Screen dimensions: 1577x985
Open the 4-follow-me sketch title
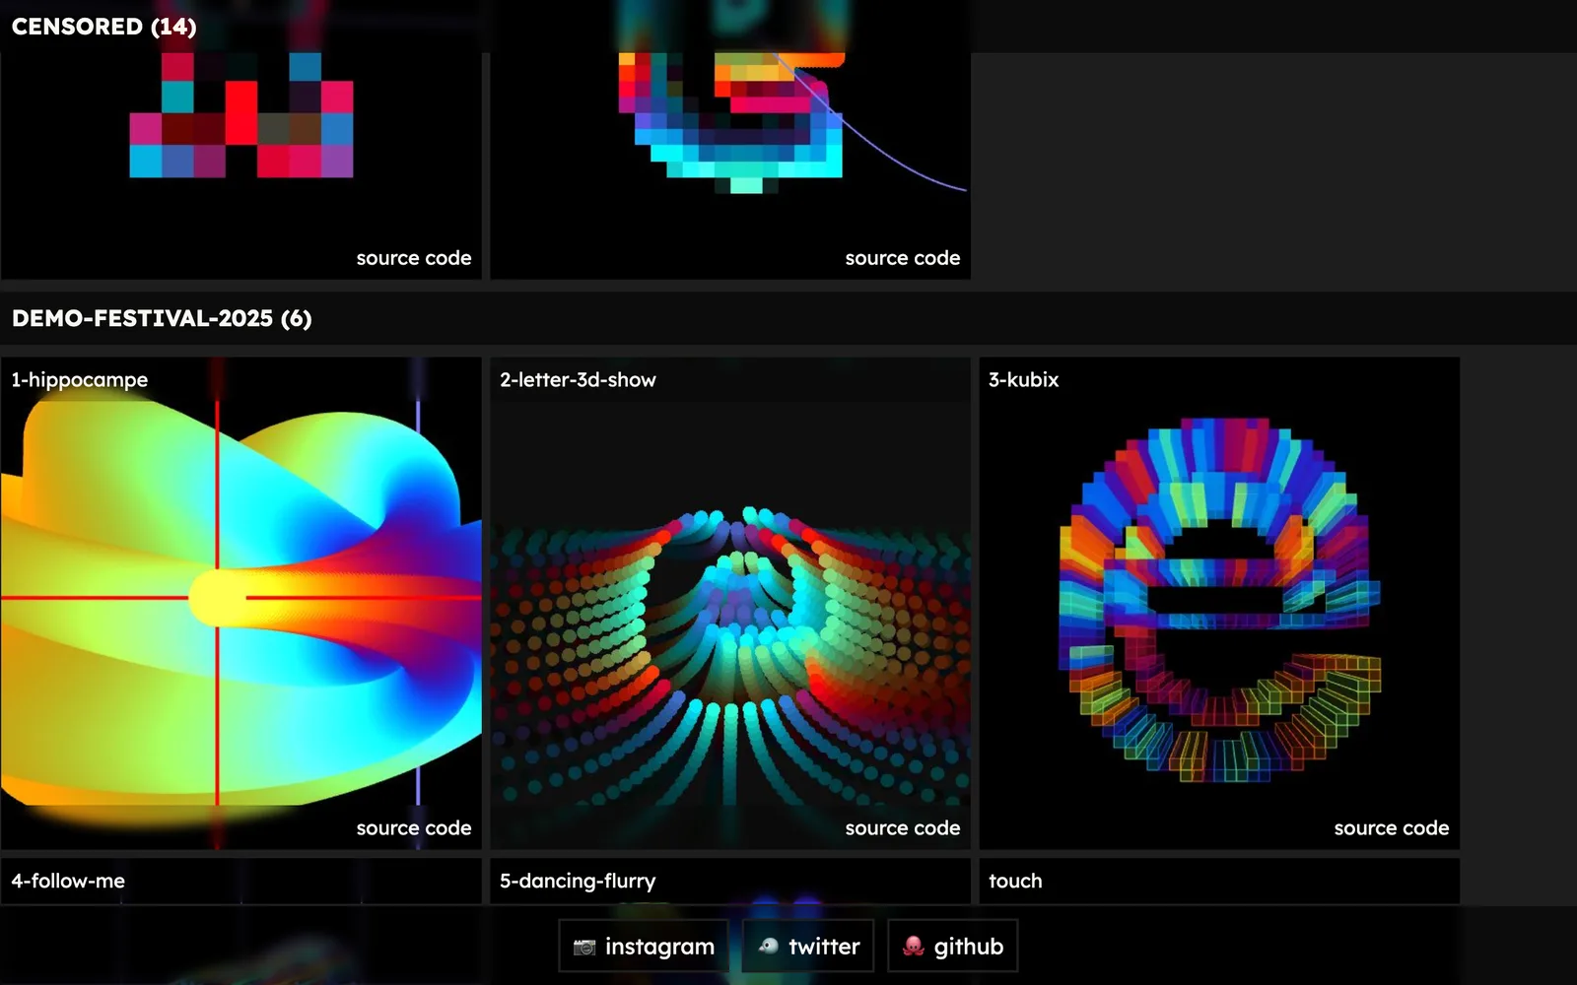point(68,882)
